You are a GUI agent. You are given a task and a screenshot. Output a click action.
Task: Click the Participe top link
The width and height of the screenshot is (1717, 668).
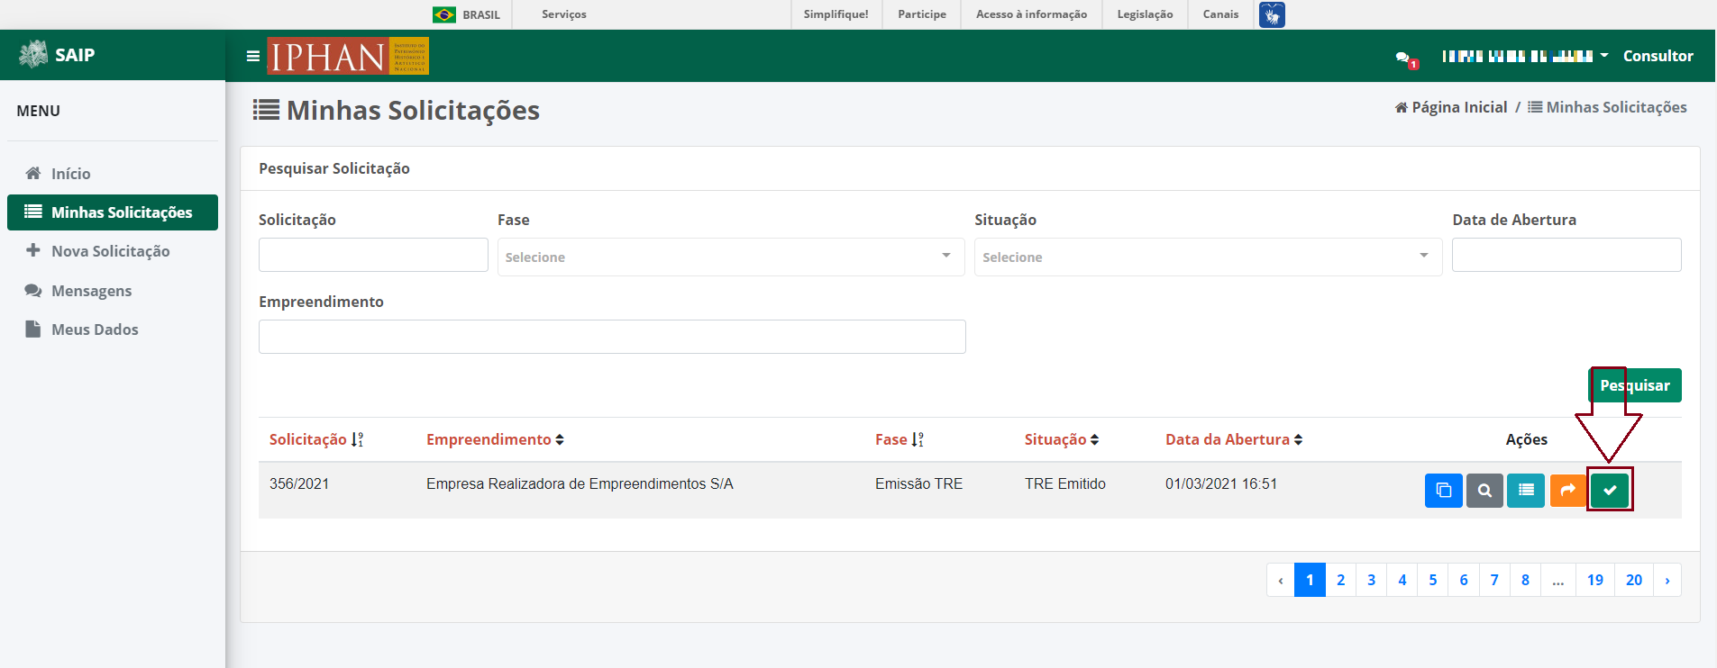pyautogui.click(x=922, y=14)
